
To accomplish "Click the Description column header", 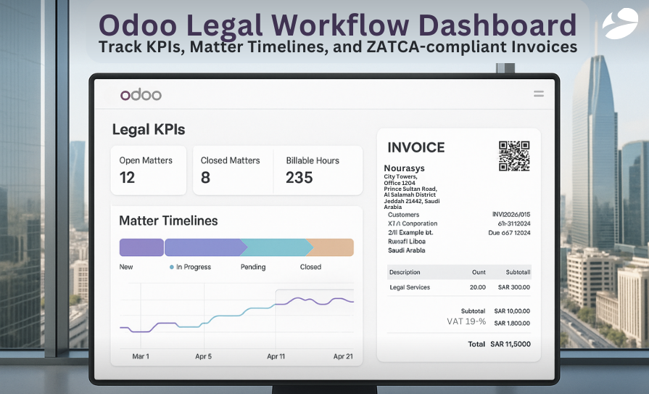I will click(x=405, y=272).
